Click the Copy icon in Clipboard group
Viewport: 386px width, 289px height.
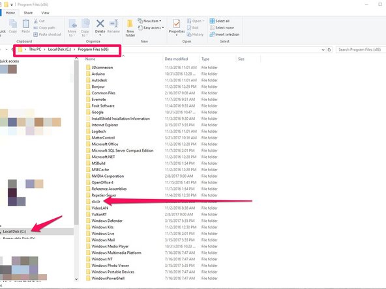click(13, 24)
